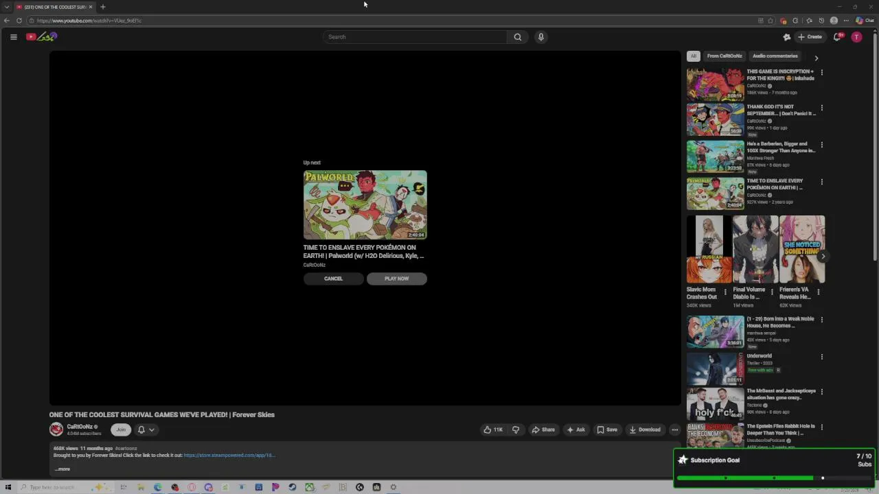
Task: Open options for MrBeast Jacksepticeye suggestion
Action: [821, 392]
